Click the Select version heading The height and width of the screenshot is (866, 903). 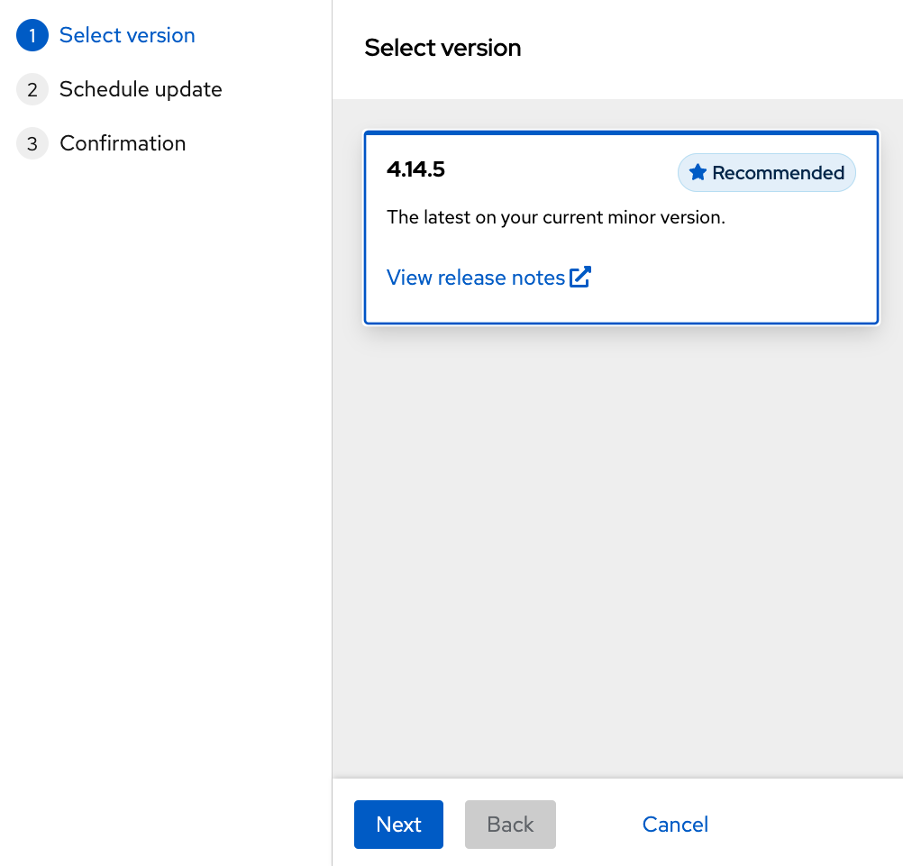pyautogui.click(x=442, y=48)
